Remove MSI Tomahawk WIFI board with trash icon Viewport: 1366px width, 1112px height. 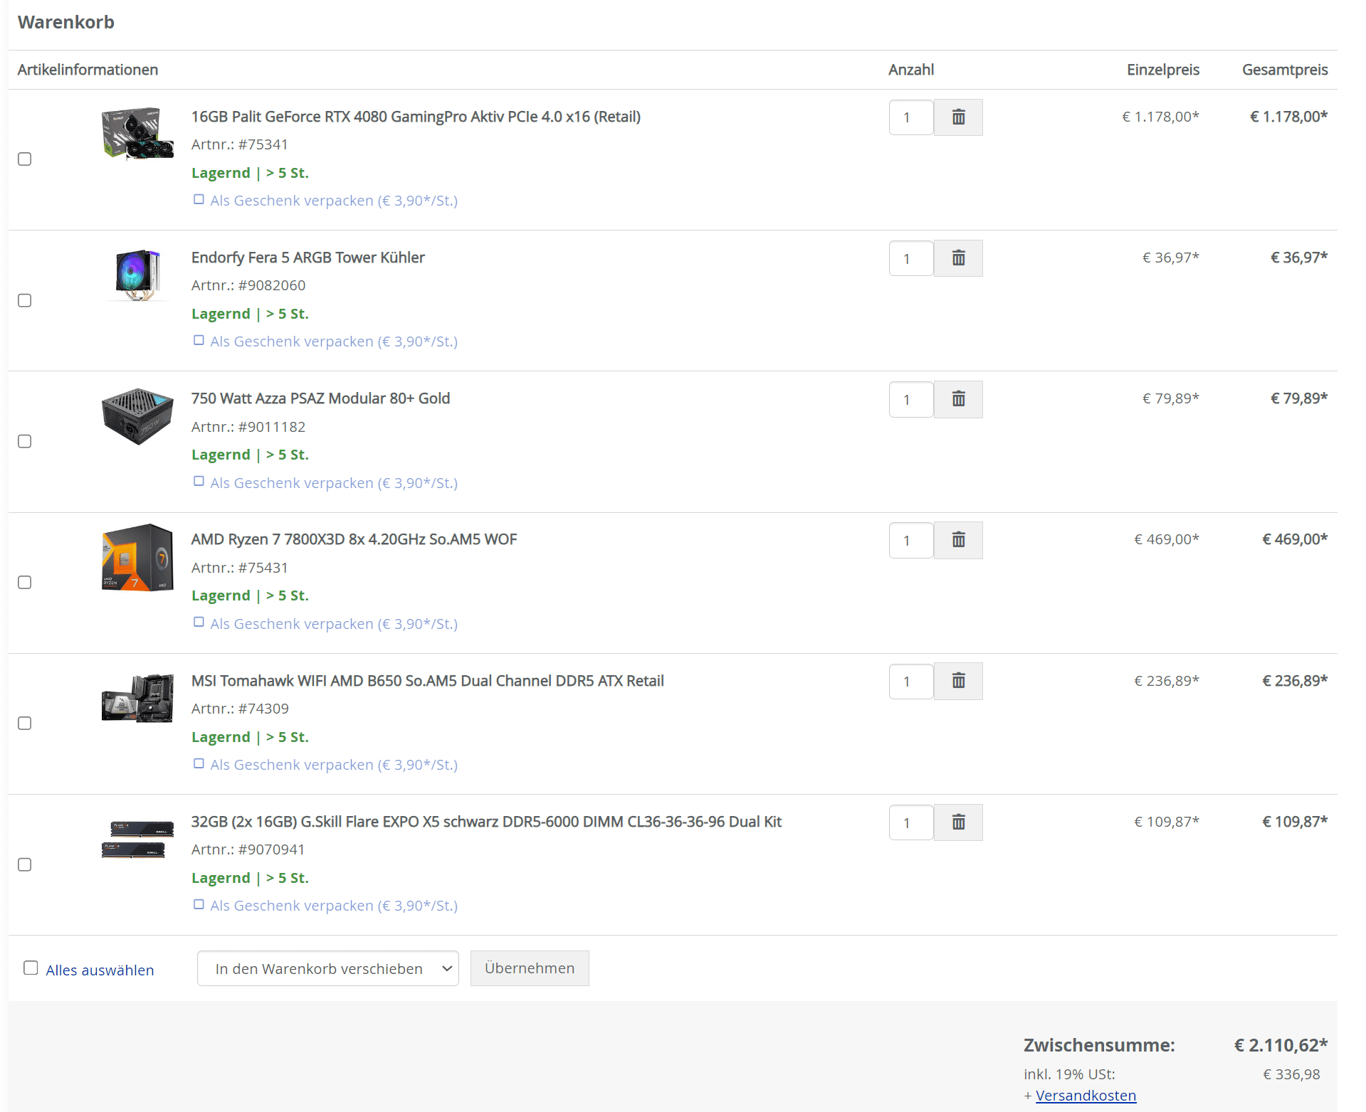click(958, 682)
